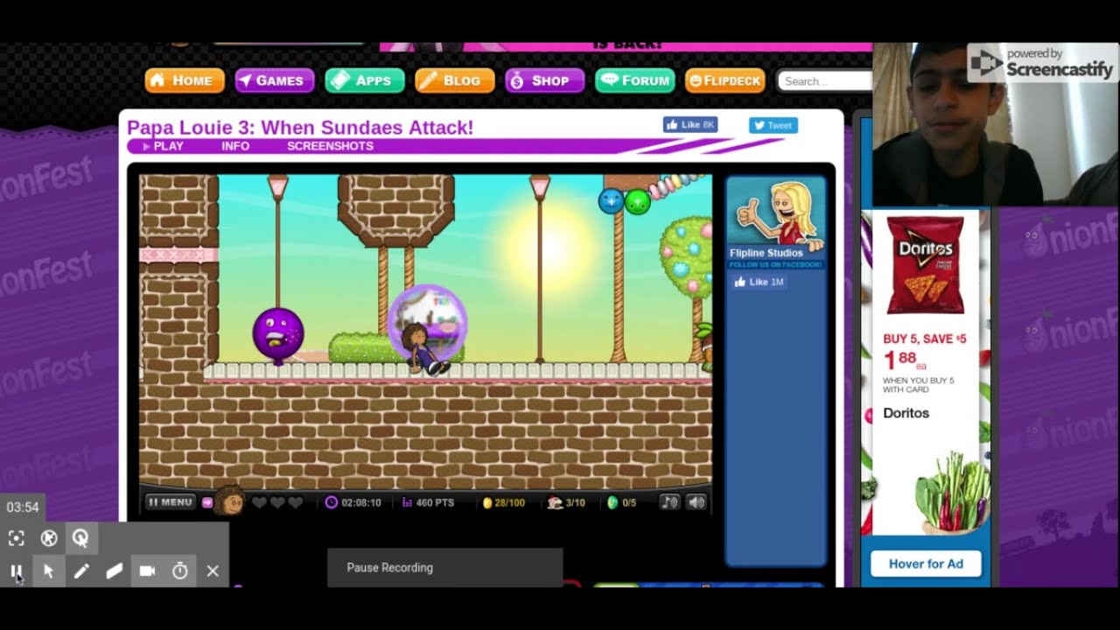Open the Forum nav button
The image size is (1120, 630).
coord(635,80)
